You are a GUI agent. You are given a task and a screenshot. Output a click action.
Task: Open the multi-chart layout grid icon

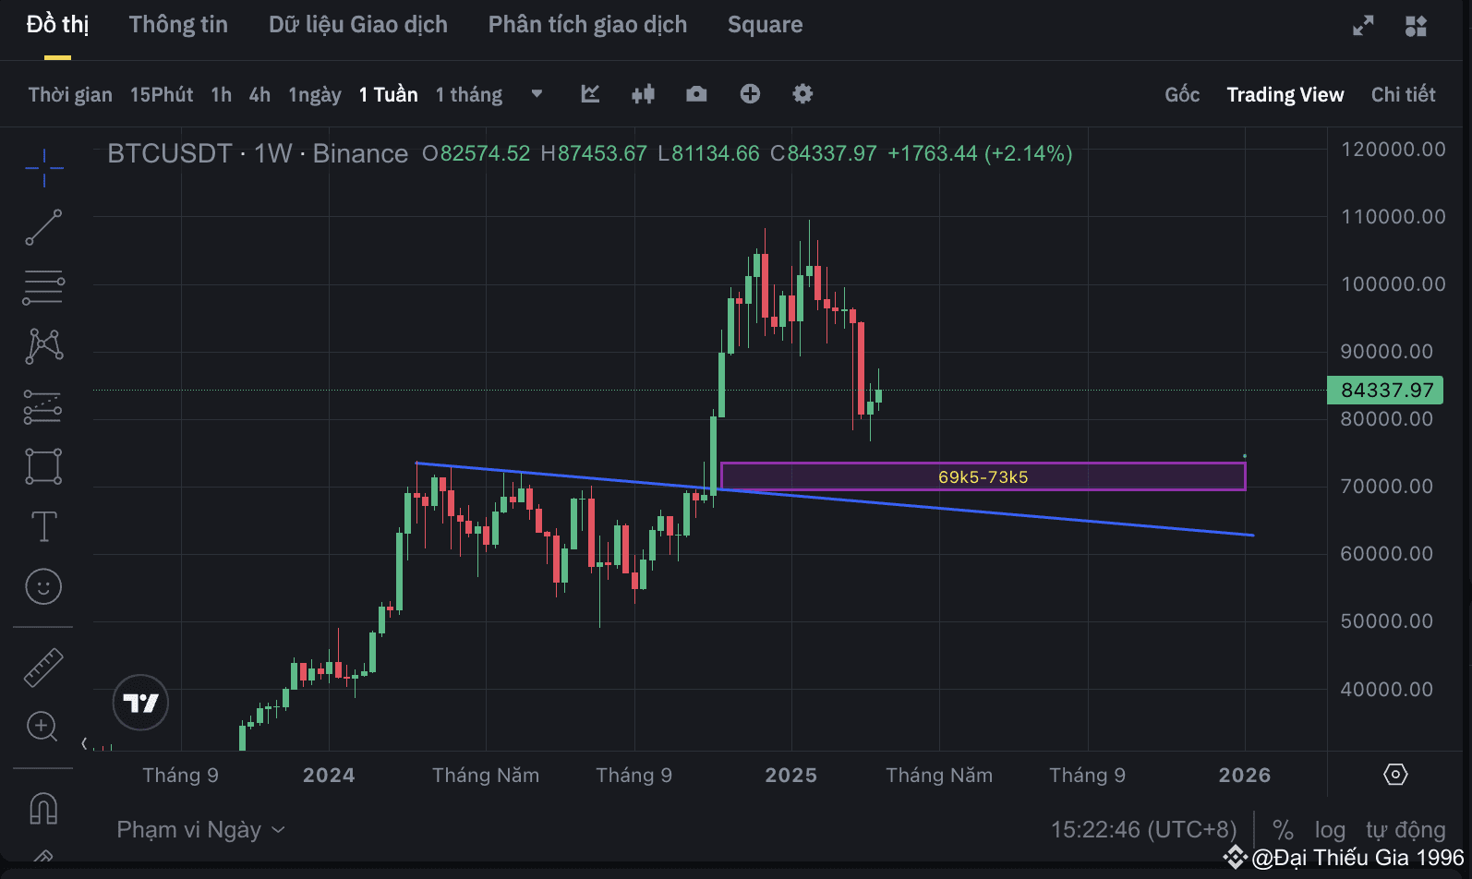tap(1416, 26)
